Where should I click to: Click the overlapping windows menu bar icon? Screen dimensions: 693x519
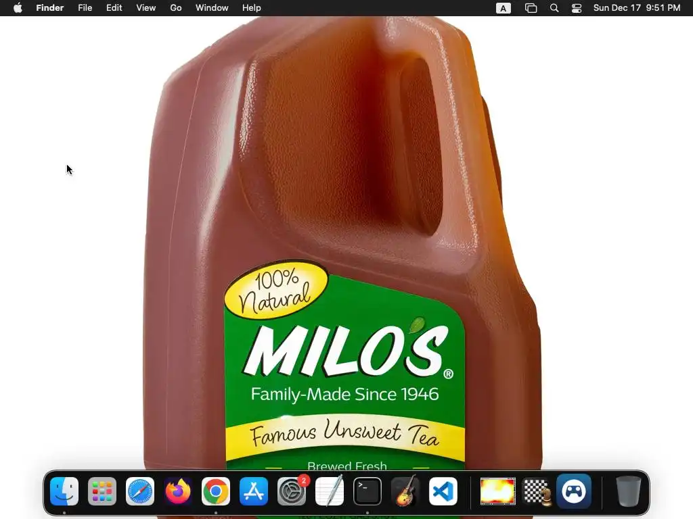[x=531, y=8]
